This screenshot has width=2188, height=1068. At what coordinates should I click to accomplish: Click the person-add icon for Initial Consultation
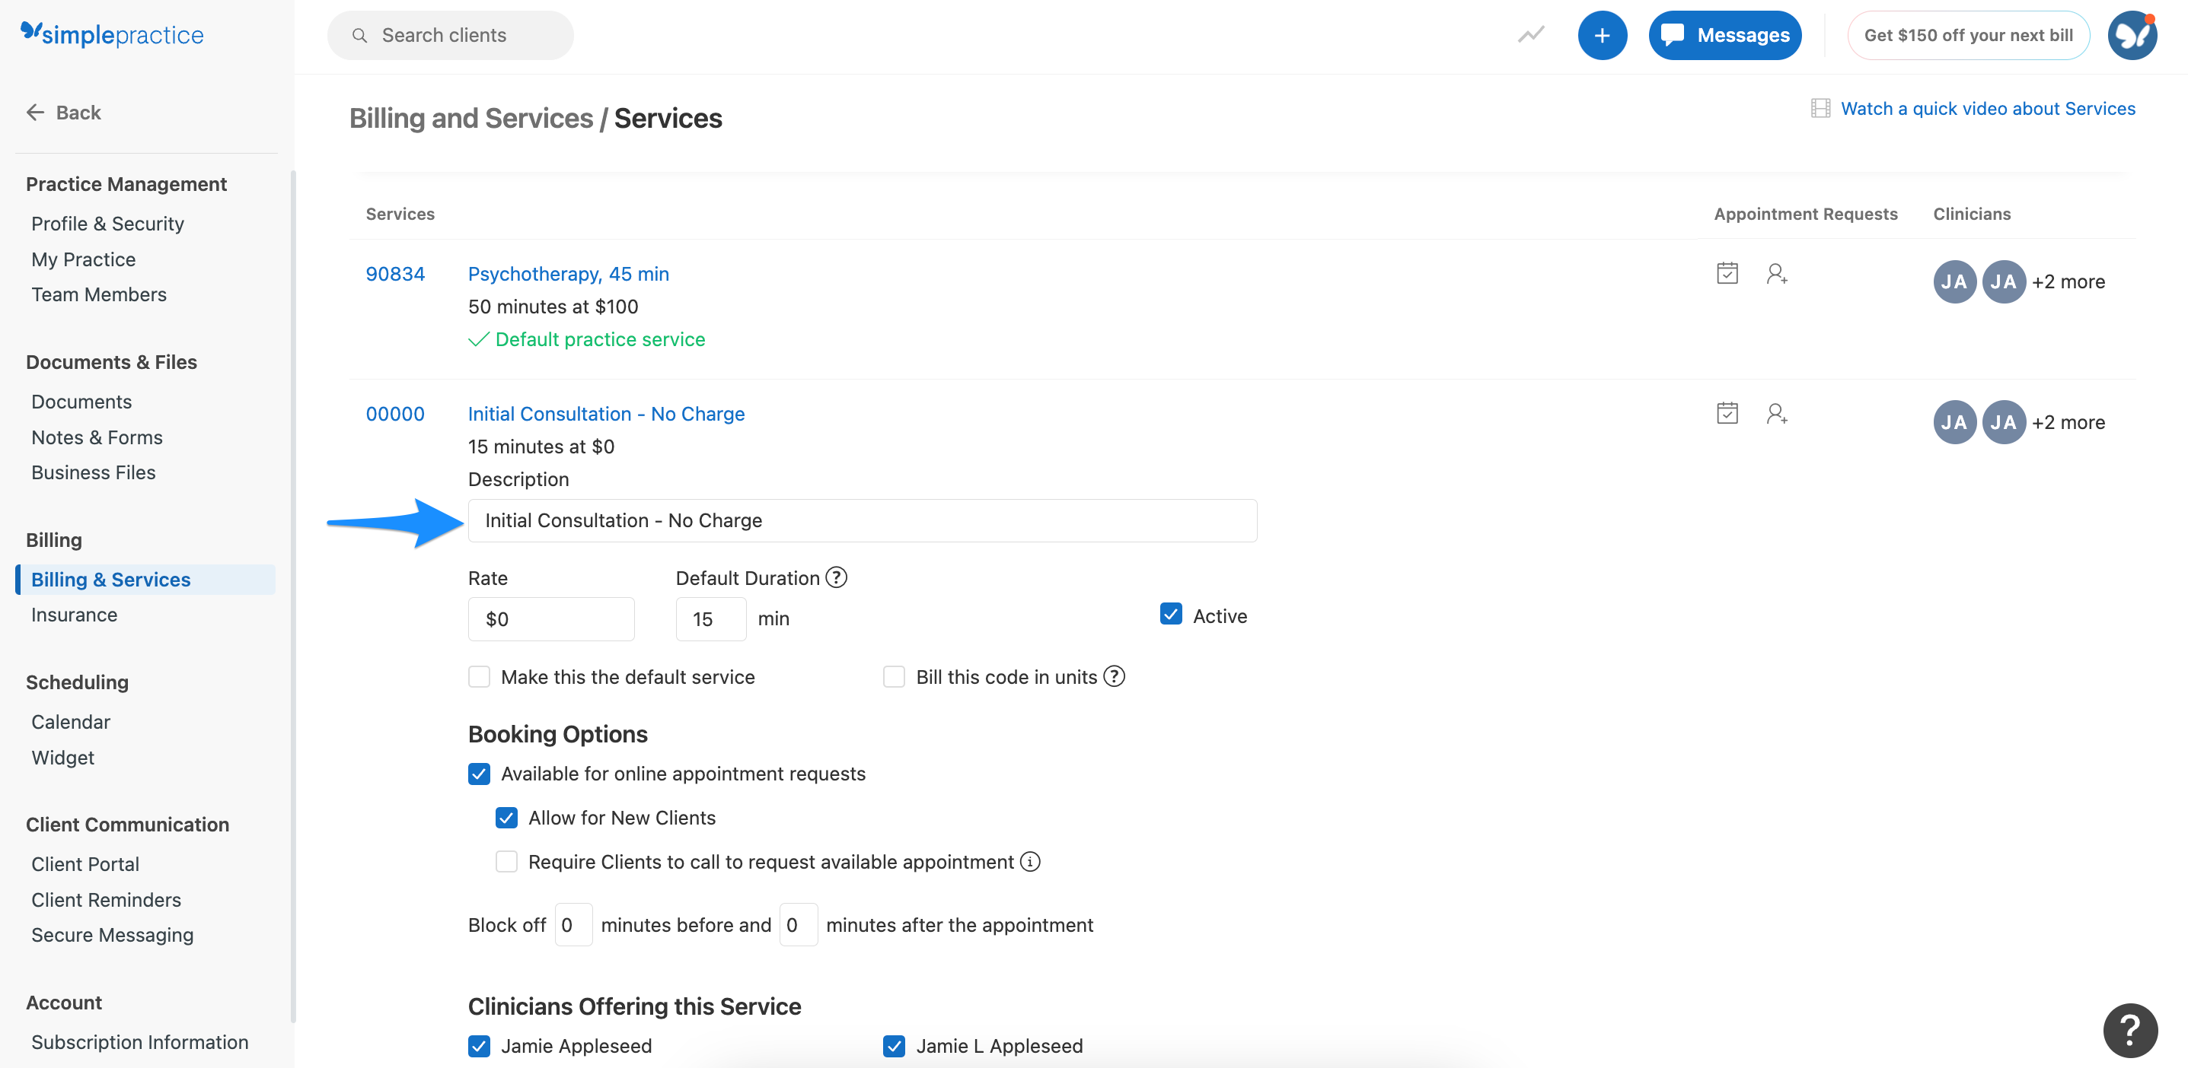[1777, 414]
